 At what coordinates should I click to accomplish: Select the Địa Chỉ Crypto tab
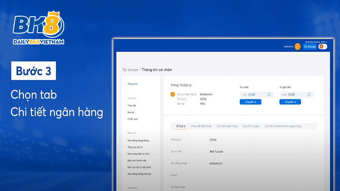(251, 126)
